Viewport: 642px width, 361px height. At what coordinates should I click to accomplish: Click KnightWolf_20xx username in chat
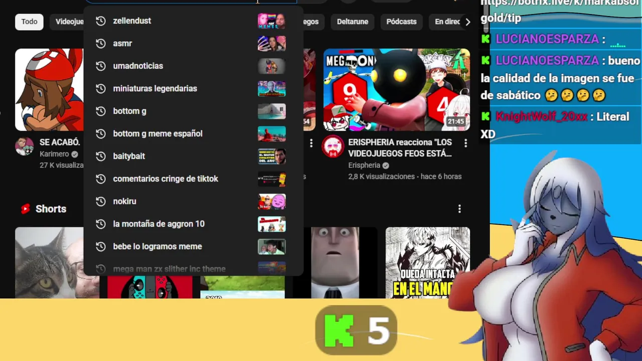pos(541,117)
